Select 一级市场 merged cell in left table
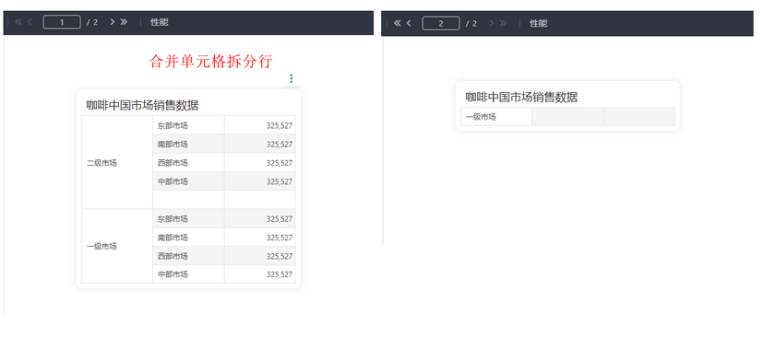 pos(117,246)
